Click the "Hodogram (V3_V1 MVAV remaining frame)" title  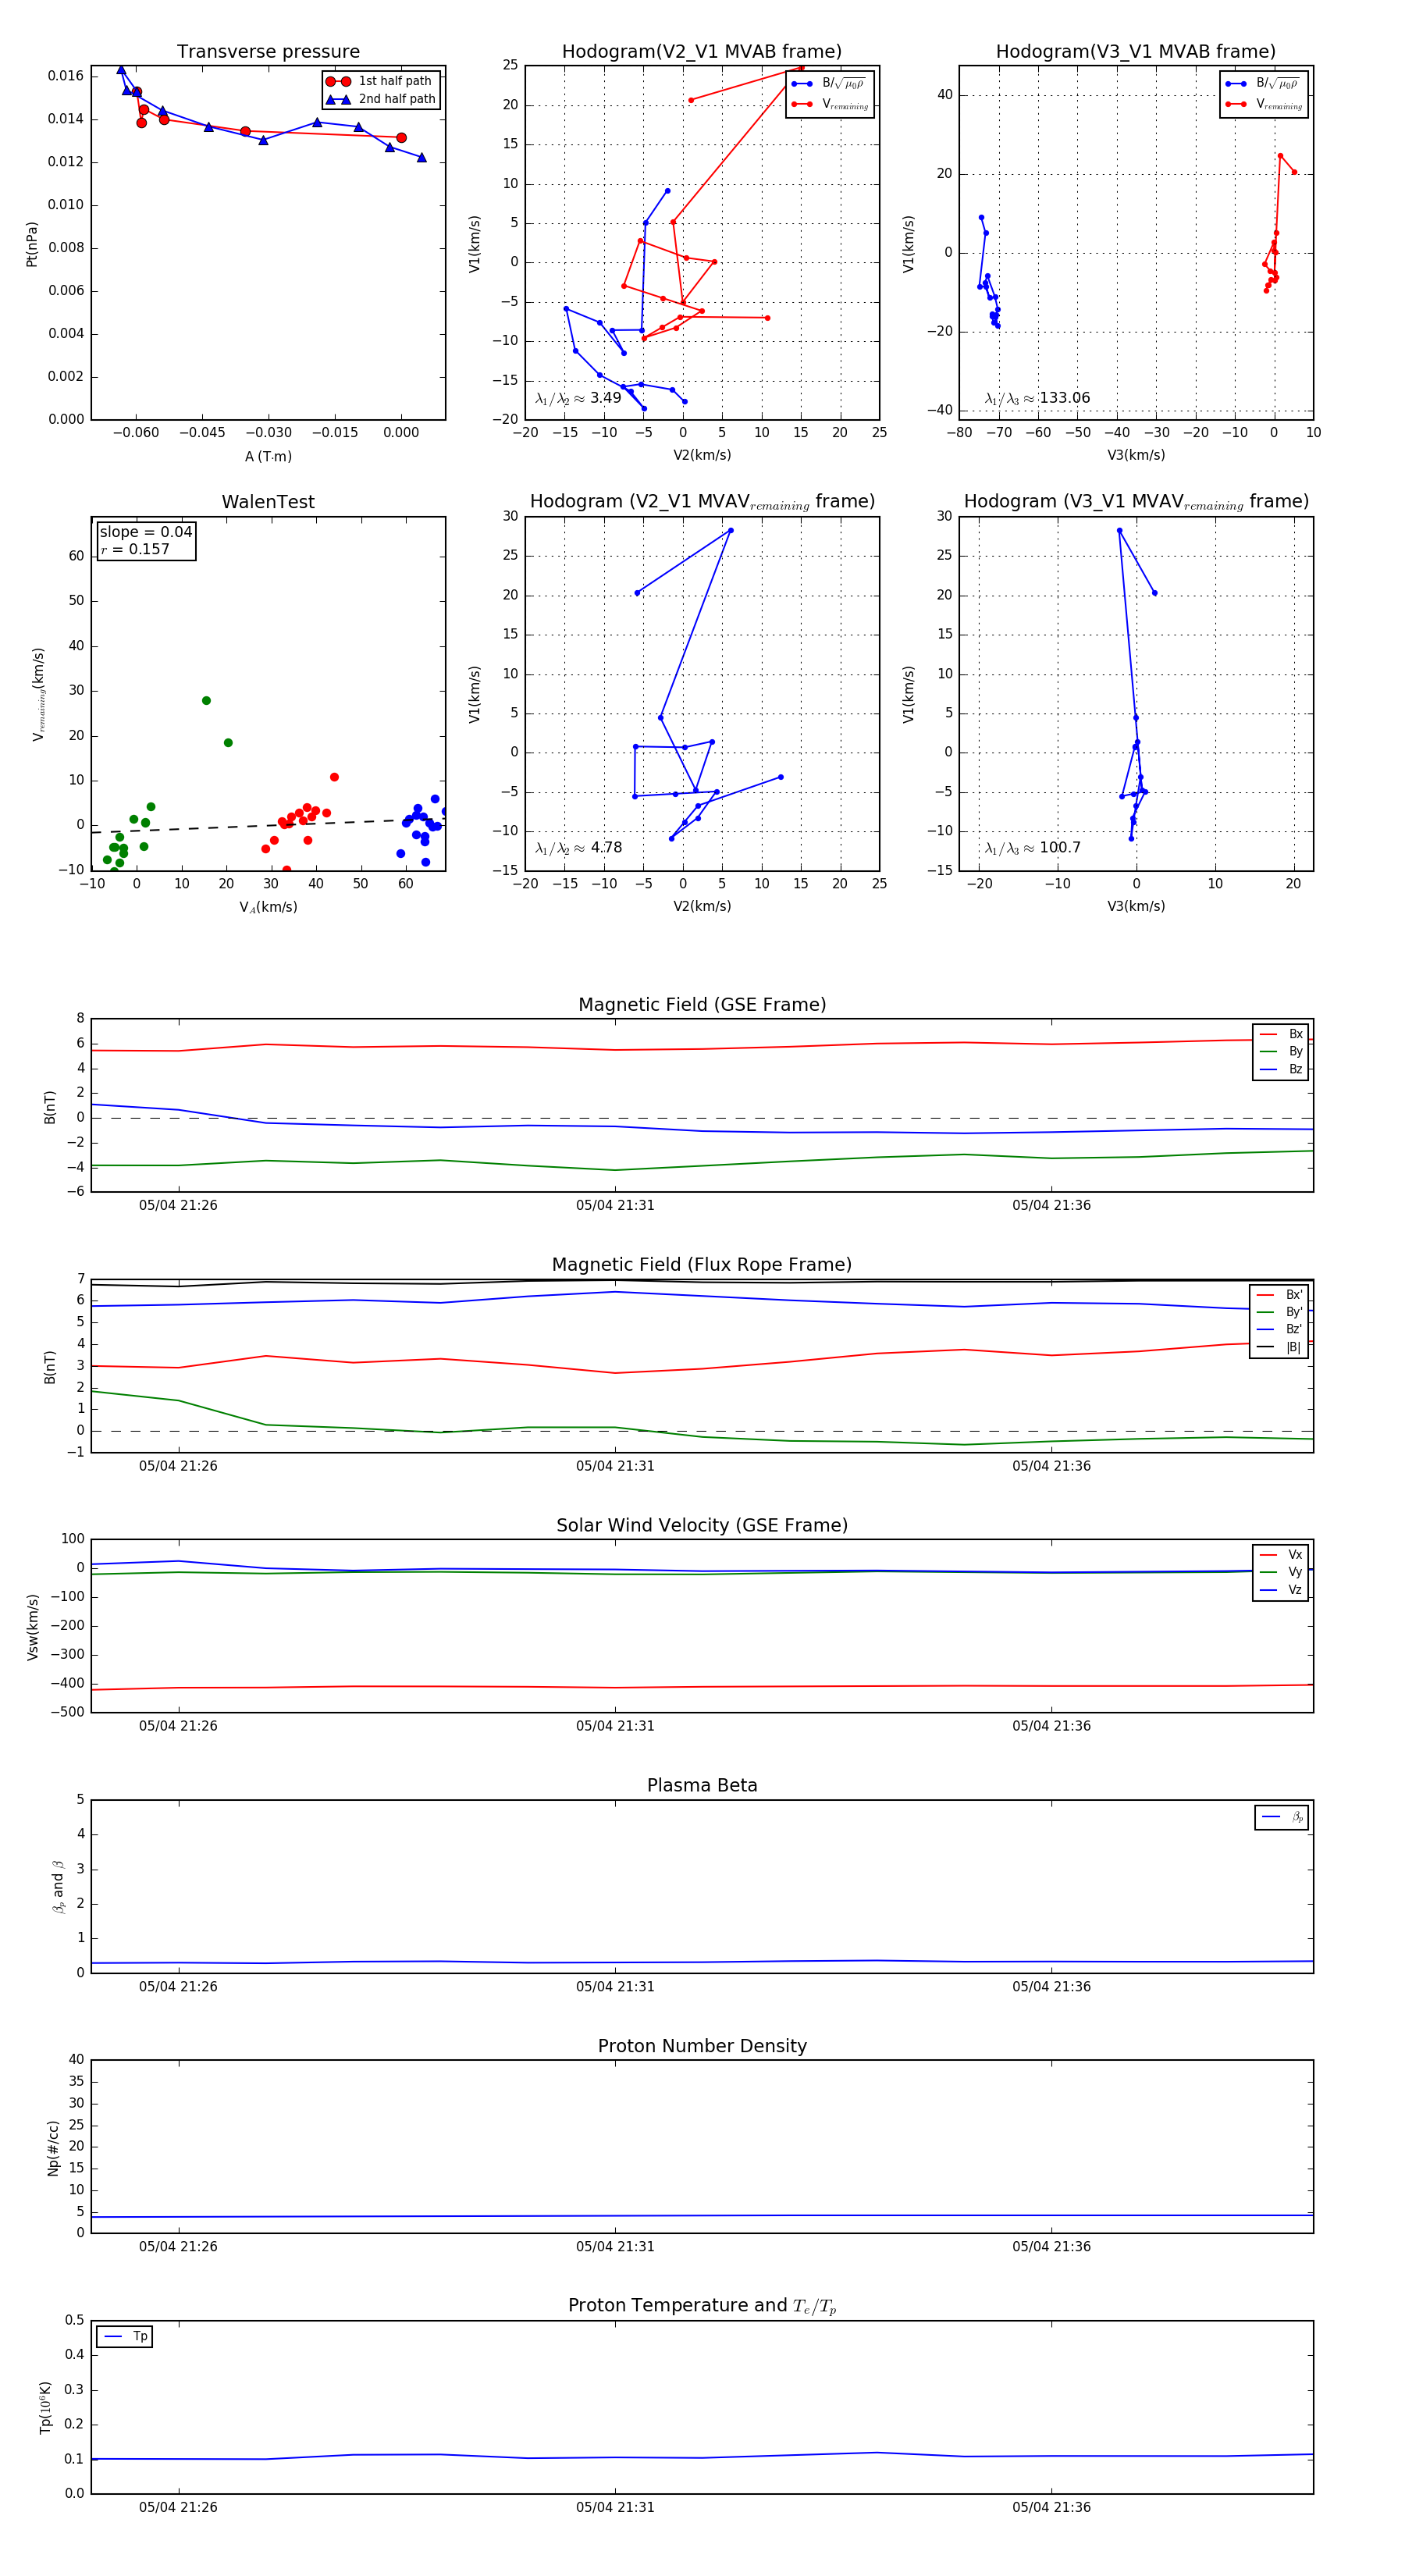coord(1136,502)
